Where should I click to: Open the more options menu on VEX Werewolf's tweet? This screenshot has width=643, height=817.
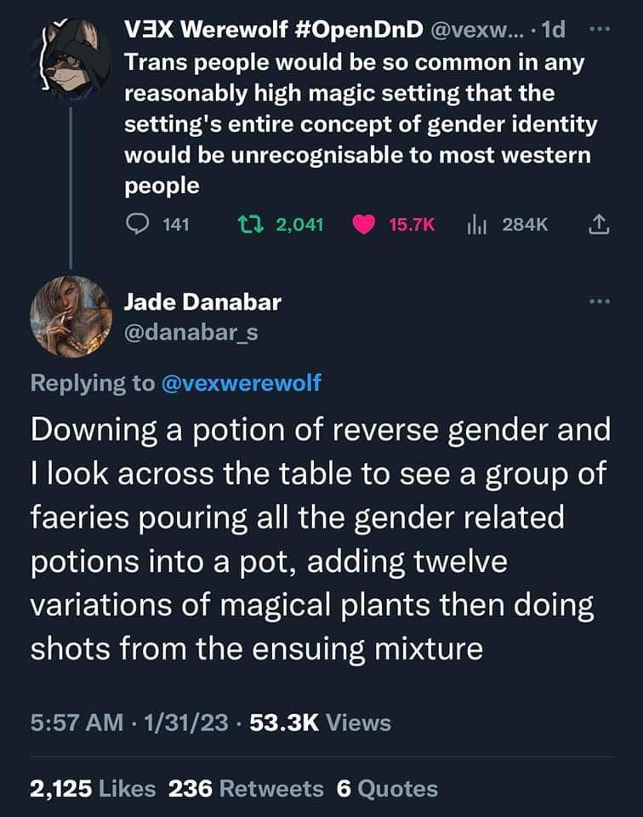coord(599,31)
